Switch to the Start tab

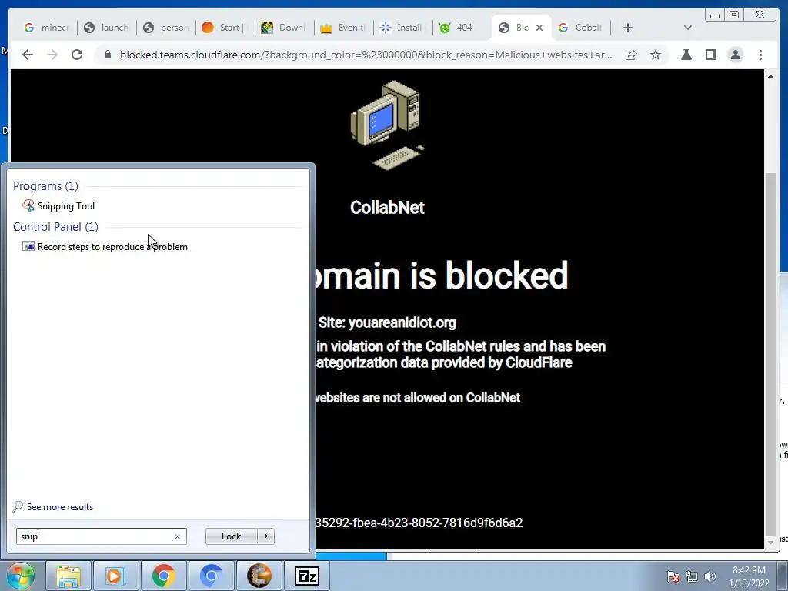click(225, 28)
